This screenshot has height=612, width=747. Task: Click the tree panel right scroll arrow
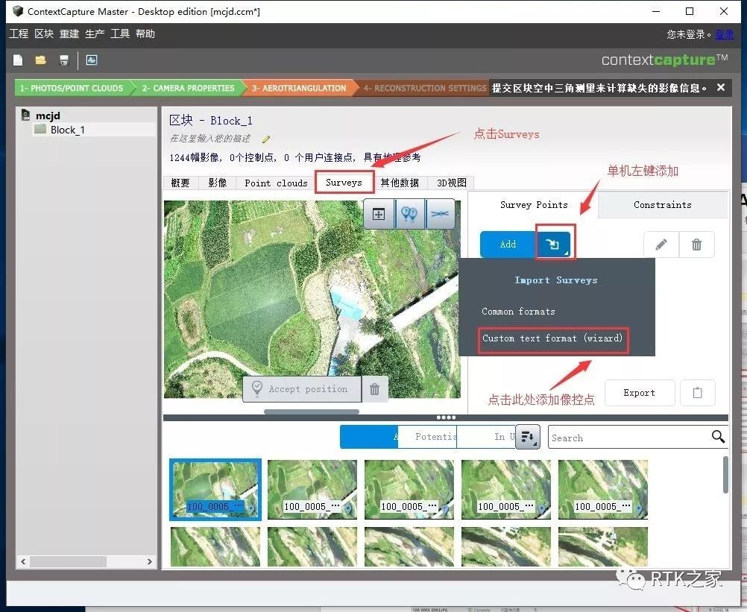[x=150, y=561]
